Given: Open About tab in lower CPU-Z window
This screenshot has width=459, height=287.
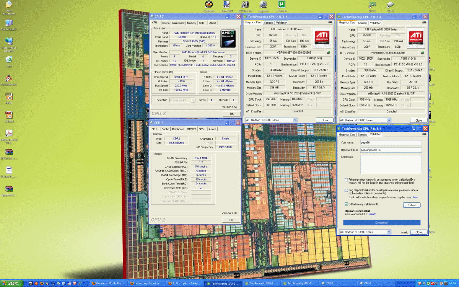Looking at the screenshot, I should [x=212, y=129].
